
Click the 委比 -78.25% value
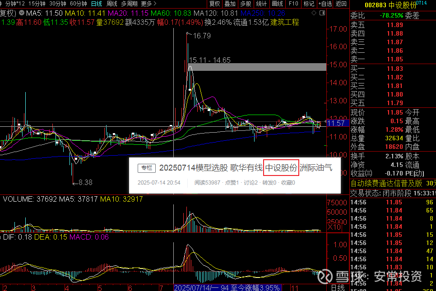pyautogui.click(x=391, y=15)
